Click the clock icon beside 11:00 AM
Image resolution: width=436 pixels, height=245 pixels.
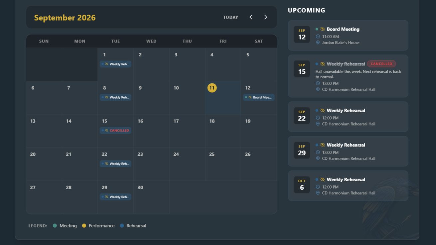318,37
